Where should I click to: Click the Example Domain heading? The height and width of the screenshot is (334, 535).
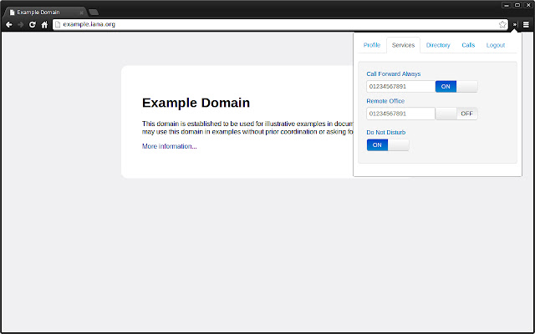(196, 103)
